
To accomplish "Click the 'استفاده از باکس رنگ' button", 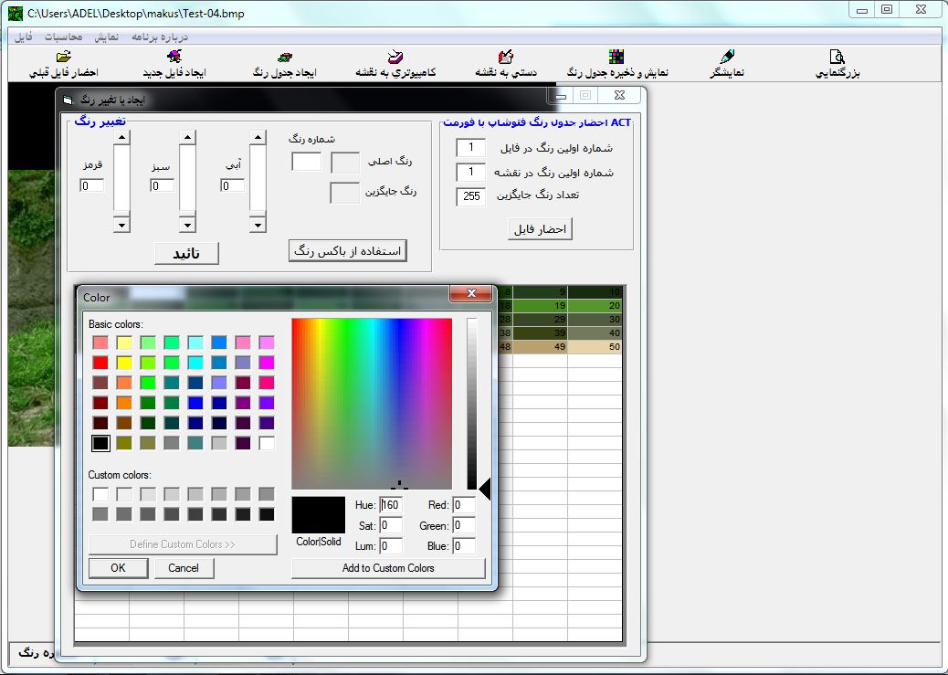I will (x=347, y=251).
